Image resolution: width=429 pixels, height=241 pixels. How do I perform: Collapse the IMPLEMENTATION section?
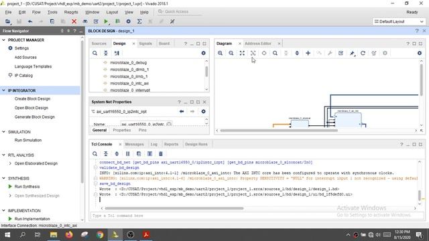coord(3,210)
